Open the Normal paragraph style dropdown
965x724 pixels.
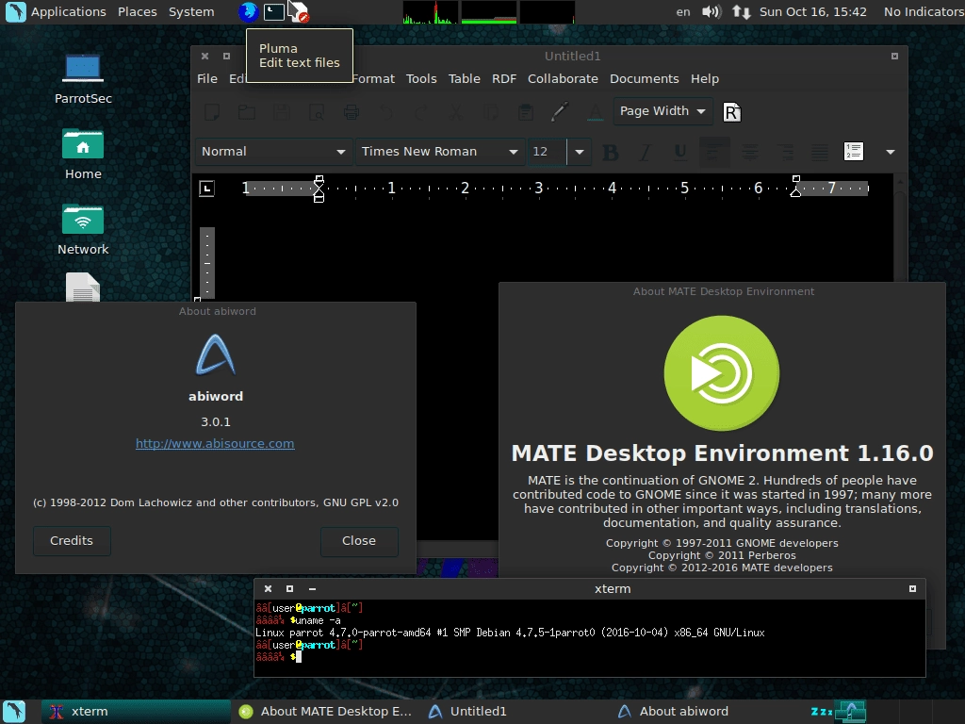274,152
